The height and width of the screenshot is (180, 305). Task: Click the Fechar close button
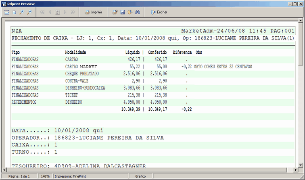pos(159,12)
